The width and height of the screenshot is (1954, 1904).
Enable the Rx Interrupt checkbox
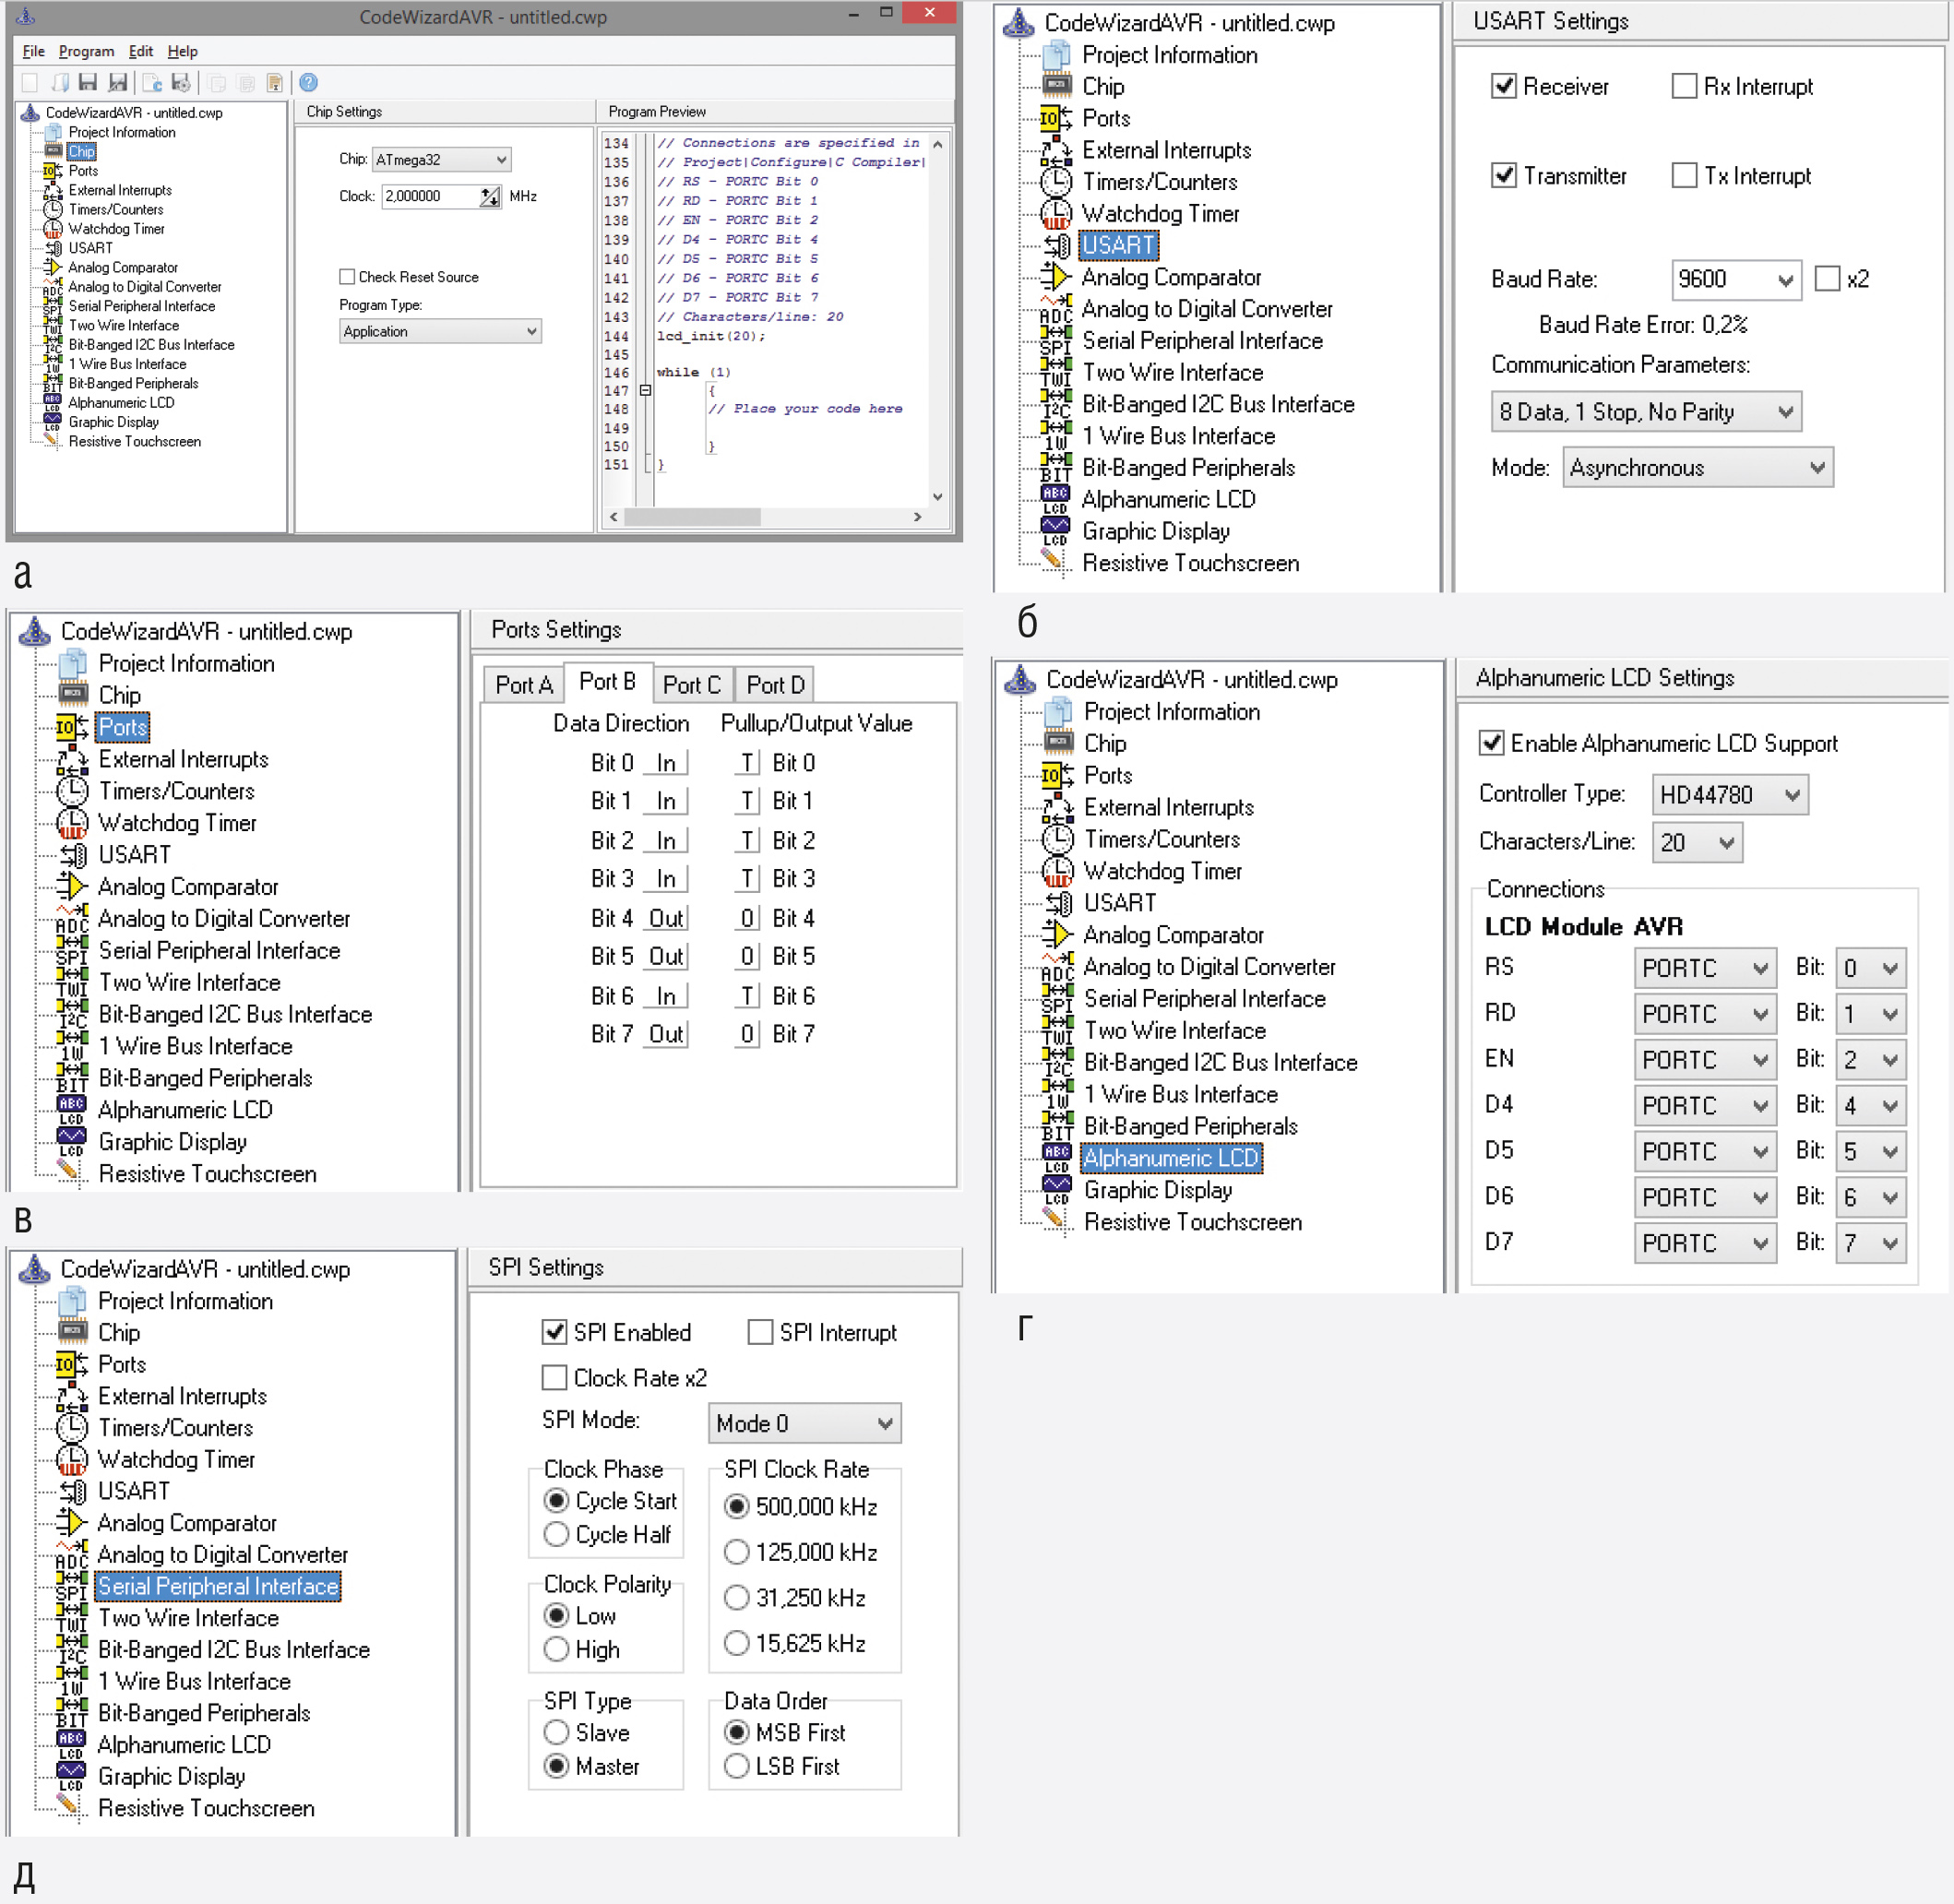pos(1684,86)
